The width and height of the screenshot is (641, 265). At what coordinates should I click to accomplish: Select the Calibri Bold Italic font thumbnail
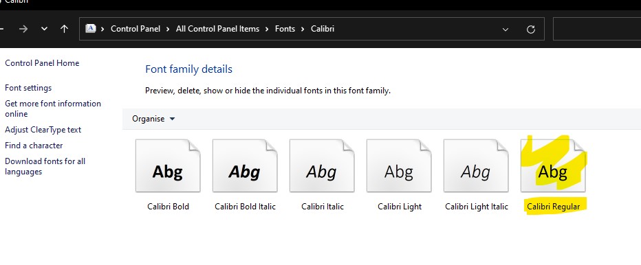coord(245,165)
